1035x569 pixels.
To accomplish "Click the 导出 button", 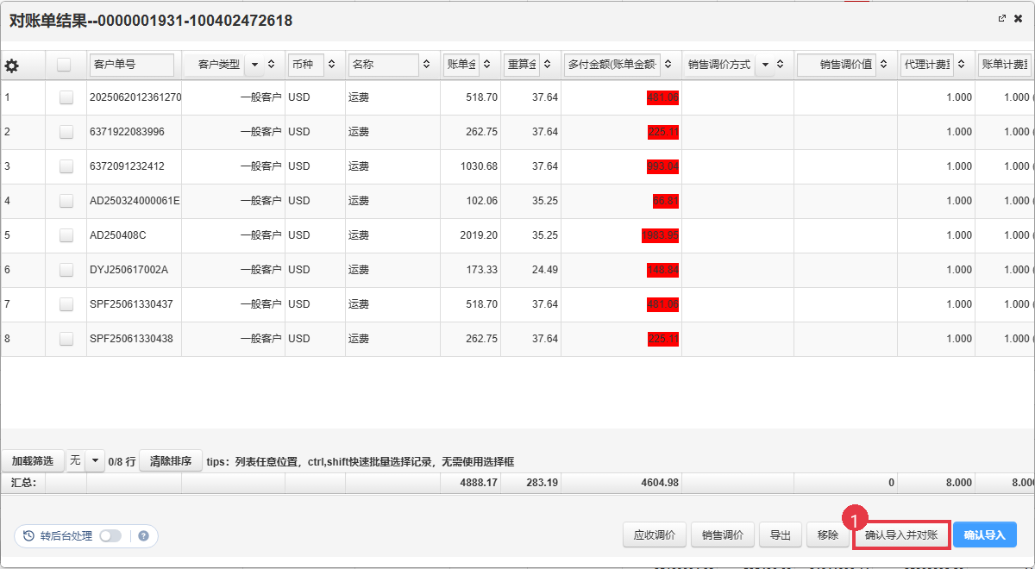I will [x=781, y=535].
